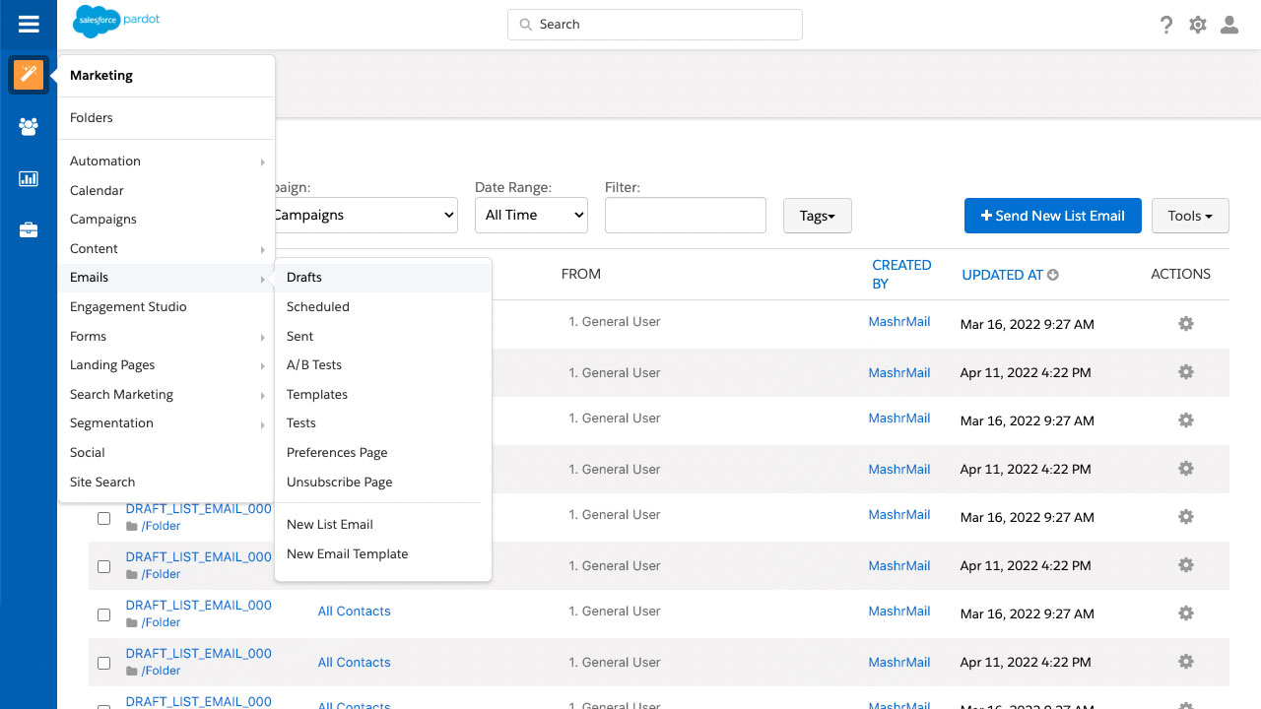Open the user profile icon
Screen dimensions: 1261x709
pyautogui.click(x=1229, y=25)
